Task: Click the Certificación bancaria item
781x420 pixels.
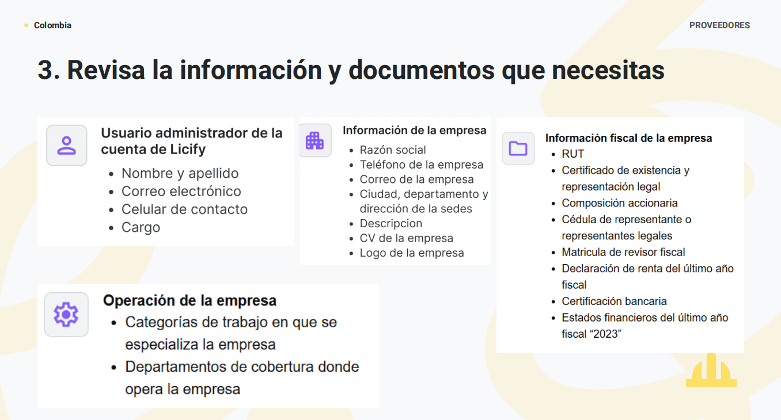Action: [x=615, y=301]
